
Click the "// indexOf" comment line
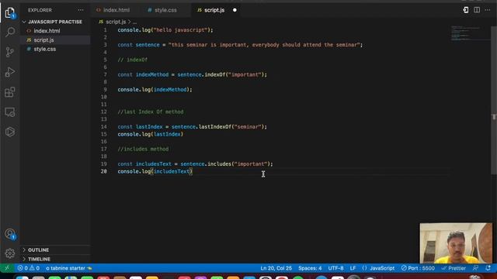(133, 60)
